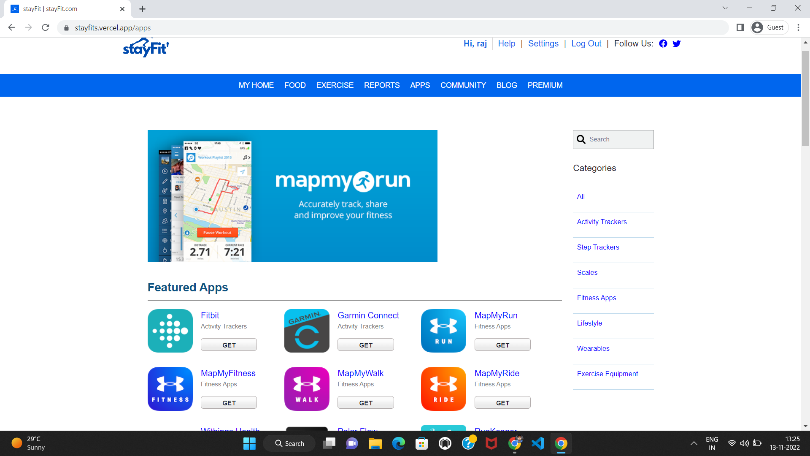
Task: Open the MapMyRide app icon
Action: click(x=443, y=388)
